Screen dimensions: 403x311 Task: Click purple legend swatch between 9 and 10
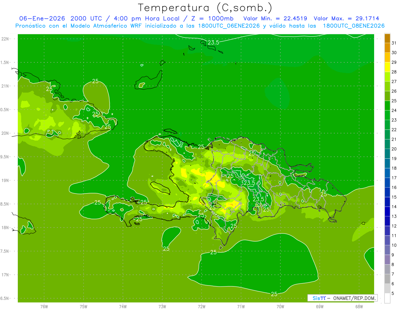click(x=387, y=250)
